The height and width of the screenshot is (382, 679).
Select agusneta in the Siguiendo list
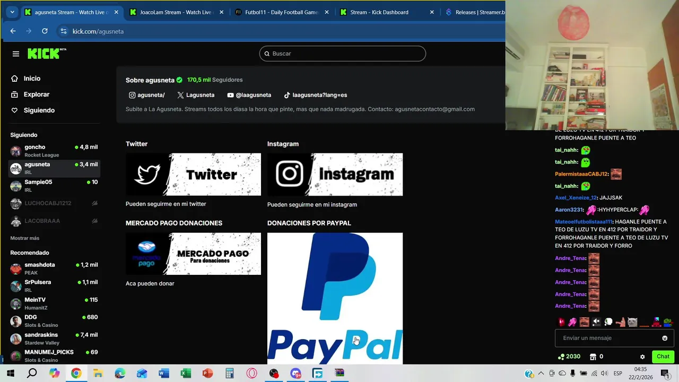(54, 168)
